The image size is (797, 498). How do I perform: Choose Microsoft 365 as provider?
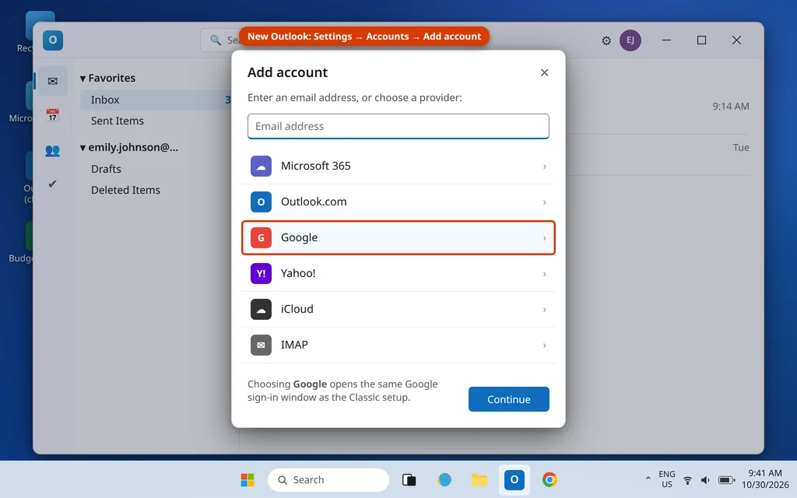tap(398, 167)
